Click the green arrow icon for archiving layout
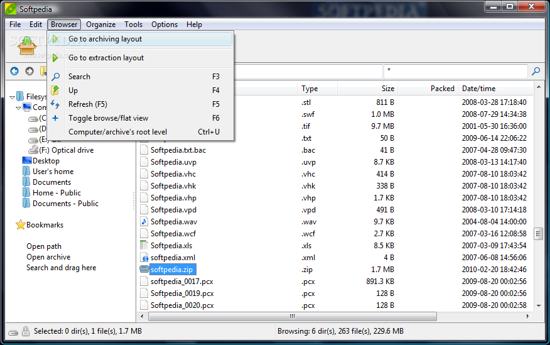 (55, 39)
